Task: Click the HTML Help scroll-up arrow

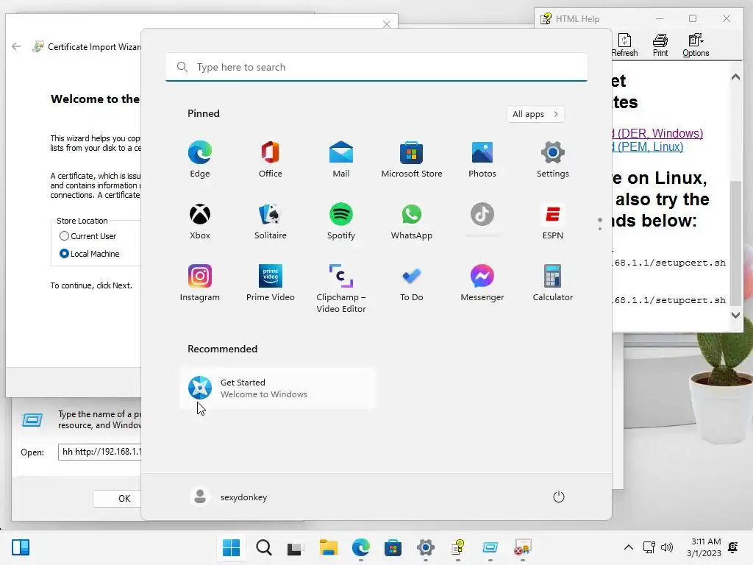Action: pyautogui.click(x=735, y=77)
